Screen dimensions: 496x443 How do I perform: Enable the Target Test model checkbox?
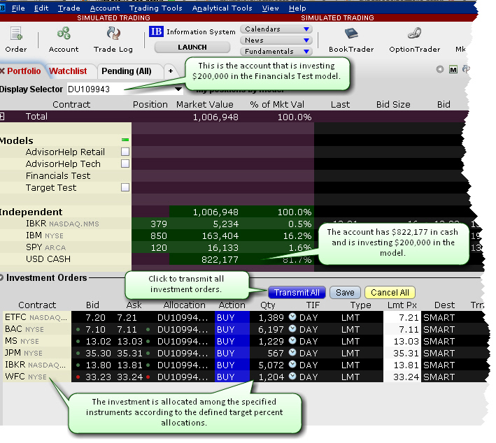[126, 187]
